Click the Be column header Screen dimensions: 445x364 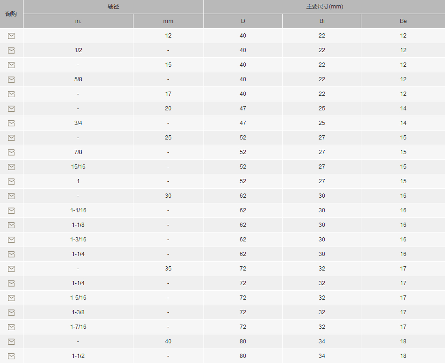point(403,21)
